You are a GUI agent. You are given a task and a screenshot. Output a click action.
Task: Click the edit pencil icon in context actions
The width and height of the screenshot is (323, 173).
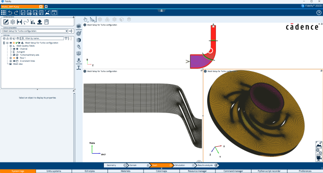pyautogui.click(x=6, y=22)
